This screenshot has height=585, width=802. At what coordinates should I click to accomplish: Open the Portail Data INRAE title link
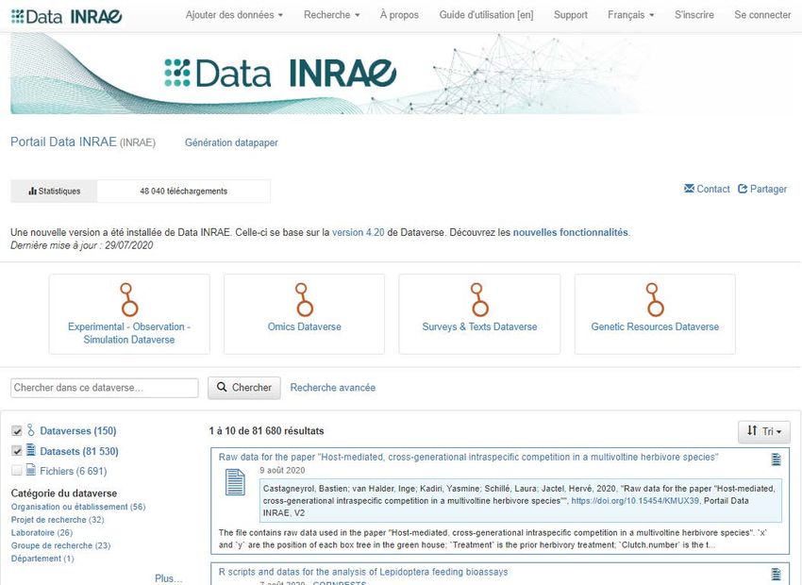tap(63, 142)
